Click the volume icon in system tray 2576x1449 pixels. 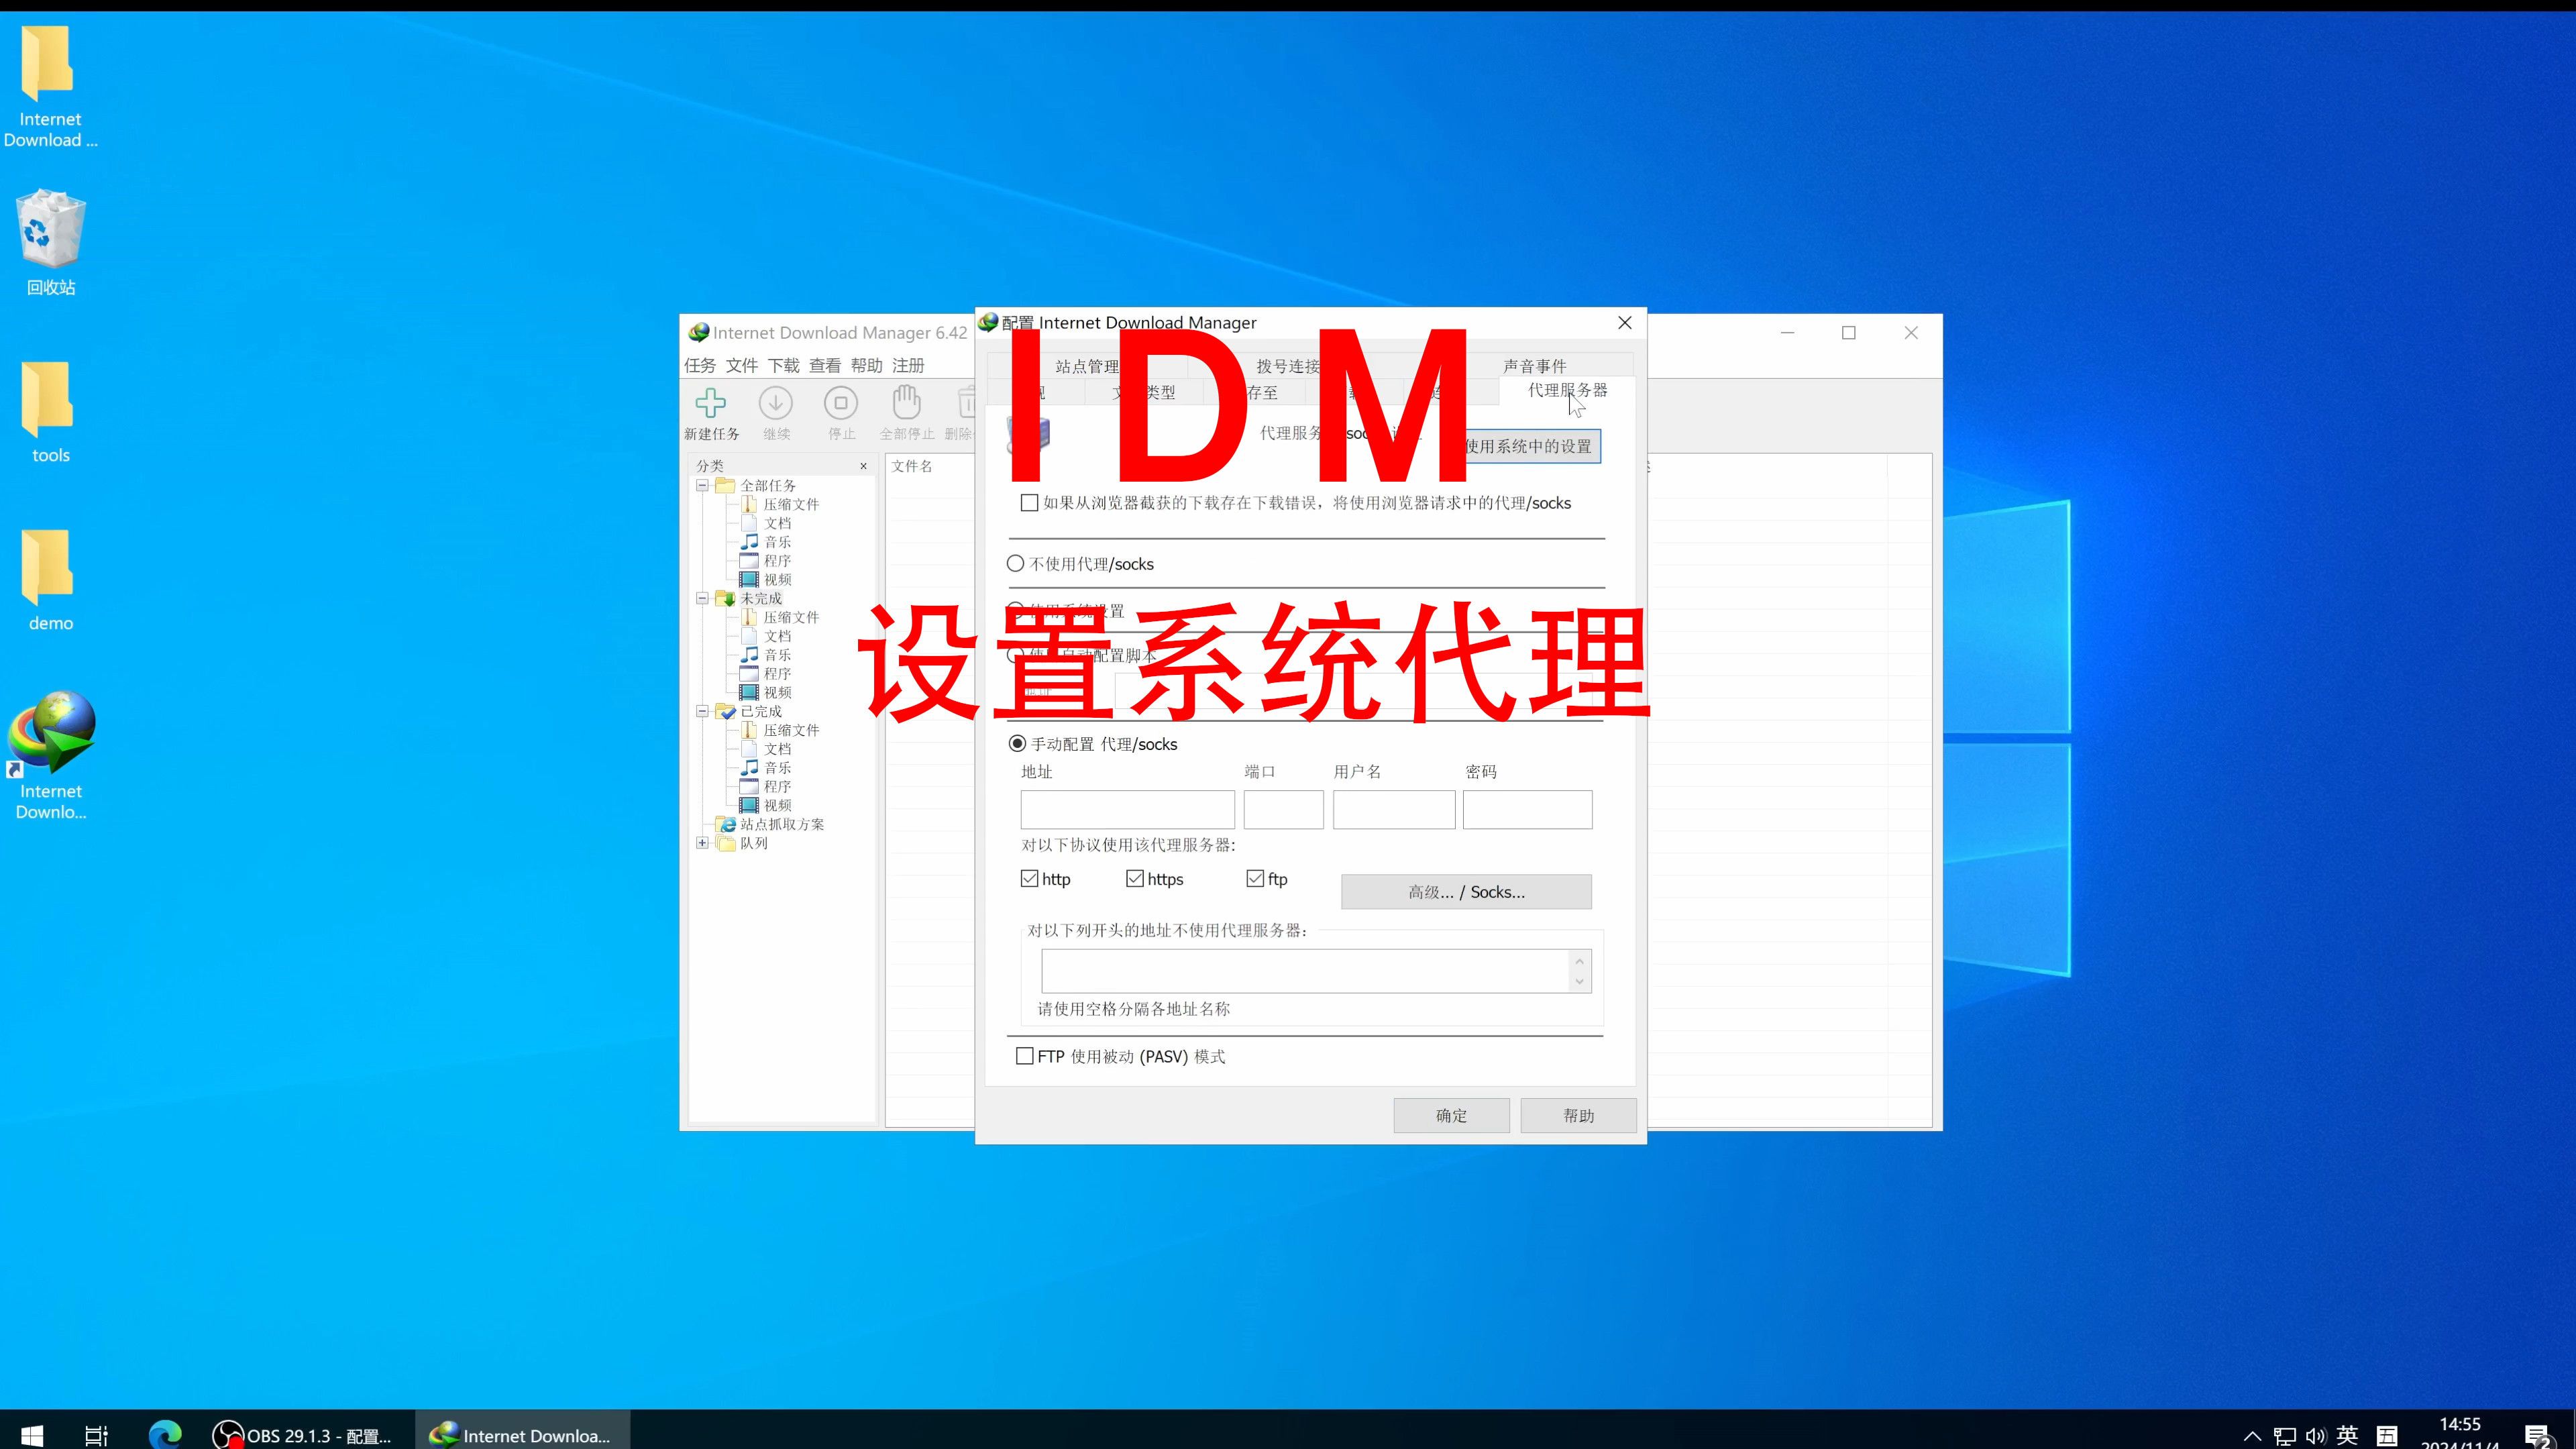pos(2316,1436)
